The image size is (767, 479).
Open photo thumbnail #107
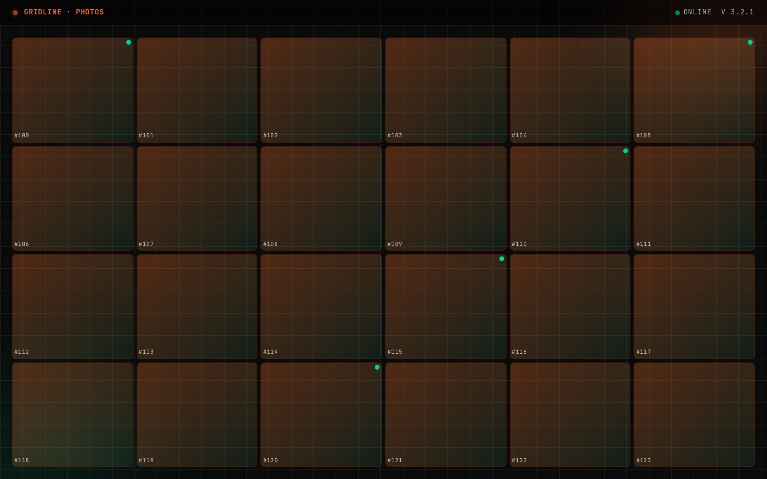[197, 198]
